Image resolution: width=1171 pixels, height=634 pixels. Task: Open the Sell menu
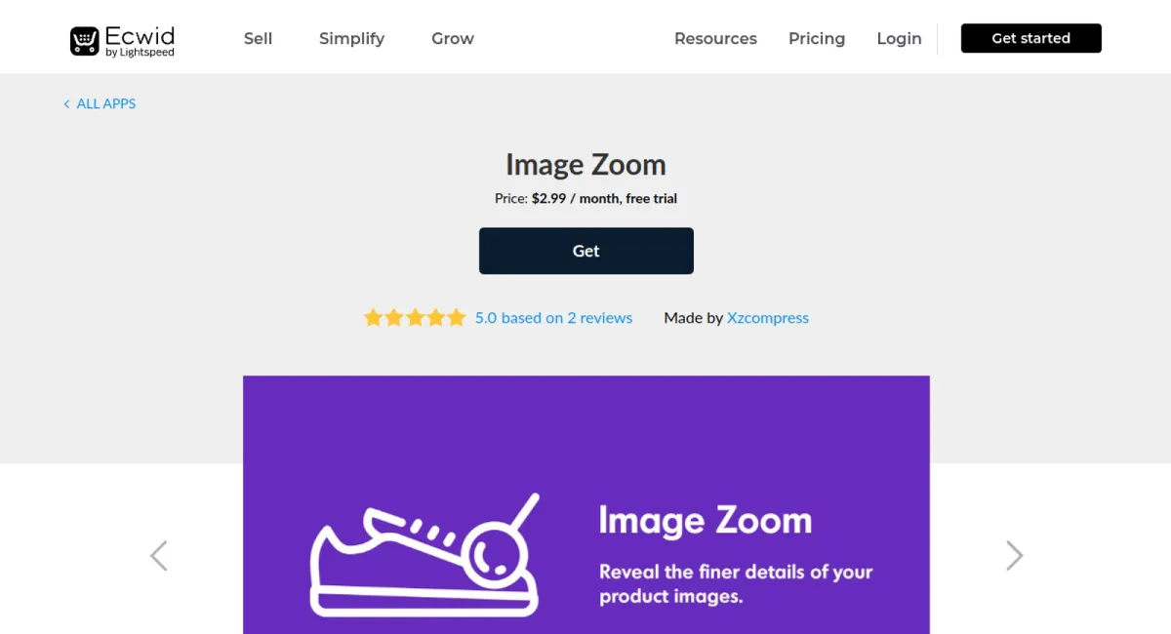click(258, 38)
